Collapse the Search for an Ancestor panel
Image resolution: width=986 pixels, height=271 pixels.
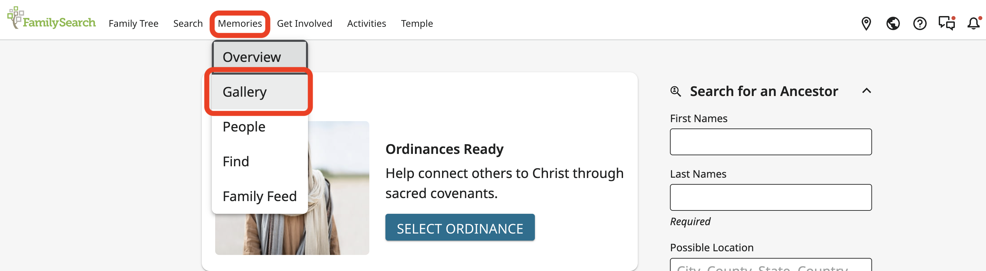867,91
